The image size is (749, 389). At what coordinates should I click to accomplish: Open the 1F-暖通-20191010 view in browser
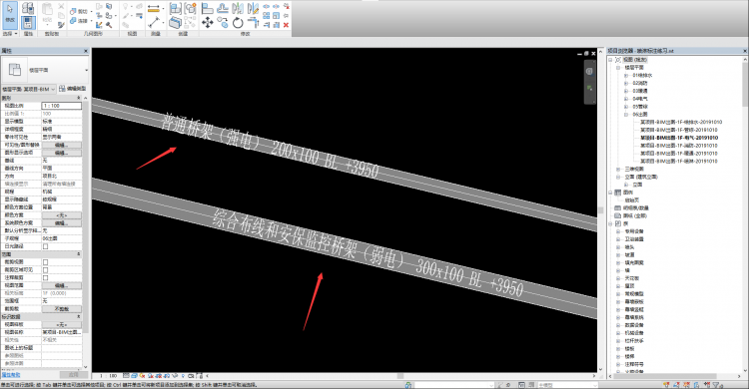tap(679, 154)
